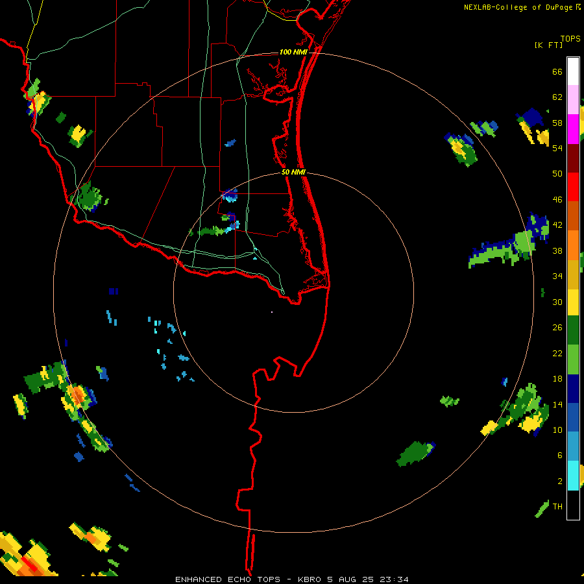This screenshot has width=584, height=584.
Task: Click the "58" legend value
Action: pyautogui.click(x=557, y=123)
